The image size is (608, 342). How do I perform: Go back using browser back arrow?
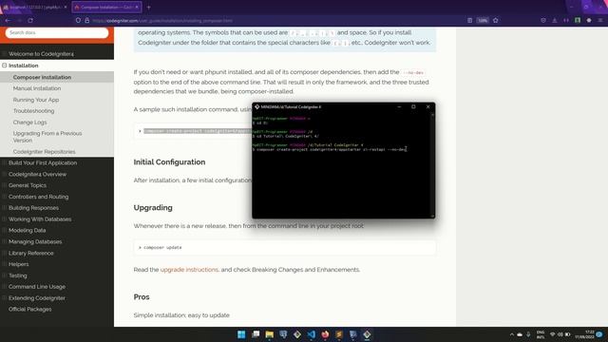(x=8, y=20)
